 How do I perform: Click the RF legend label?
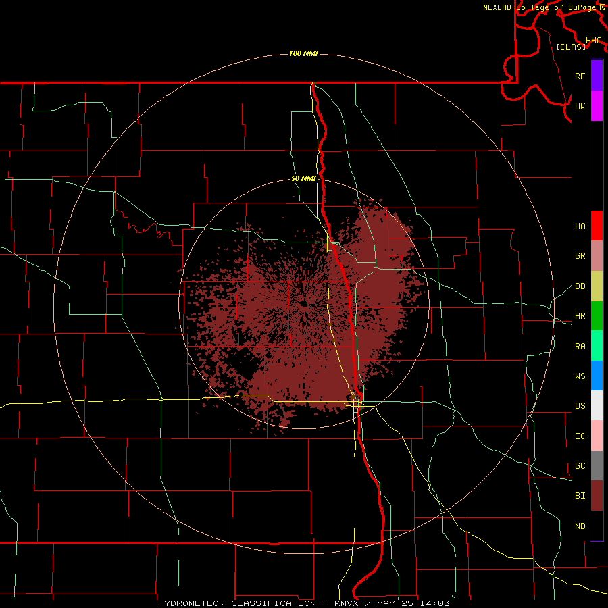tap(580, 76)
